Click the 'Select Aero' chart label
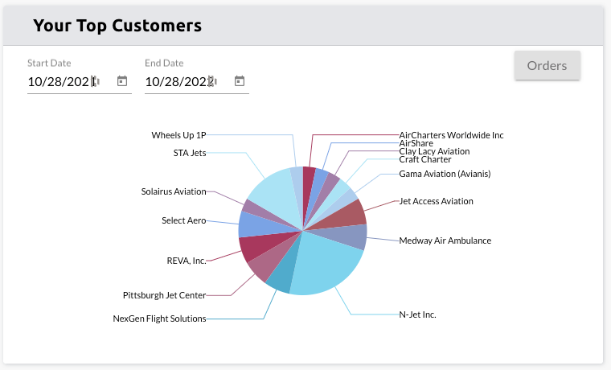Screen dimensions: 611x370 184,220
